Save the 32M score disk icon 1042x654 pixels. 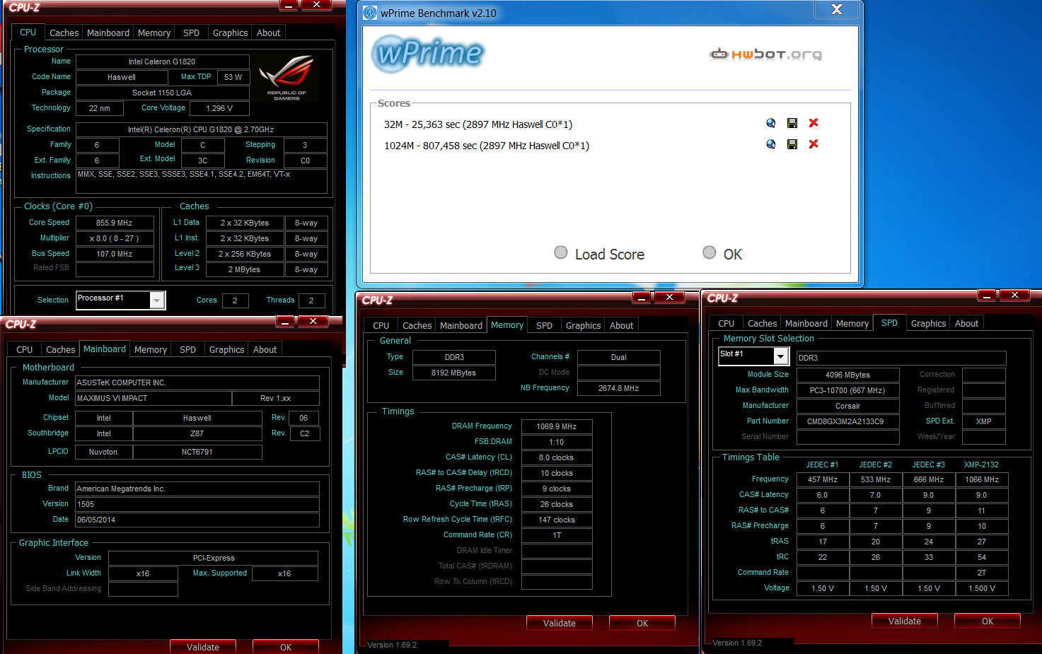point(792,123)
